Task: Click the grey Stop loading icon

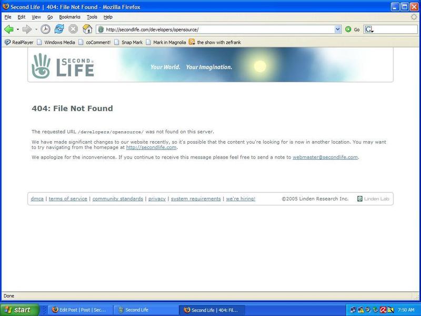Action: pyautogui.click(x=73, y=29)
